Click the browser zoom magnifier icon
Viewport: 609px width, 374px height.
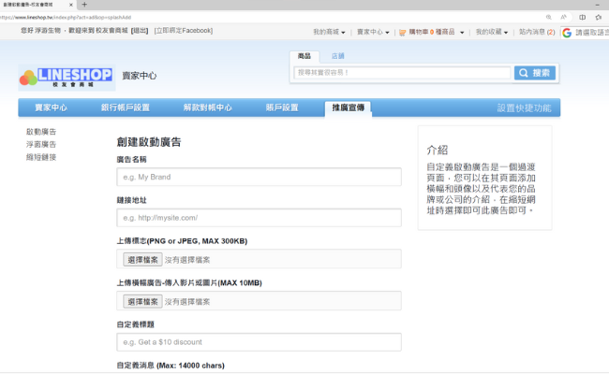click(x=548, y=17)
